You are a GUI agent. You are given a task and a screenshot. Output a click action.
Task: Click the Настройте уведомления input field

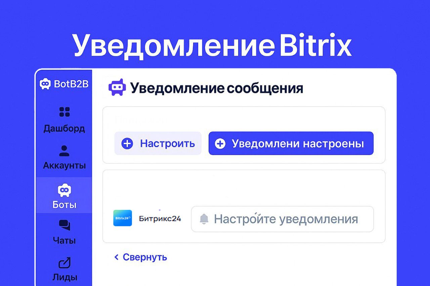click(282, 219)
